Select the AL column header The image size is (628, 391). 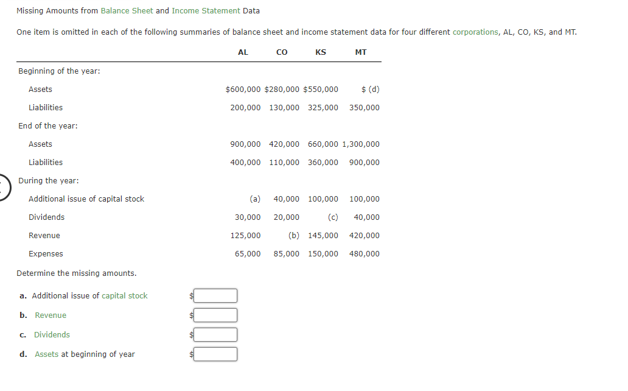click(x=243, y=52)
